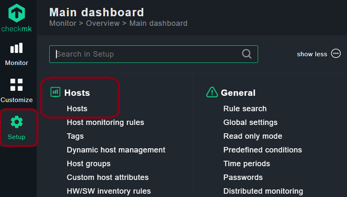
Task: Open Custom host attributes
Action: point(108,177)
